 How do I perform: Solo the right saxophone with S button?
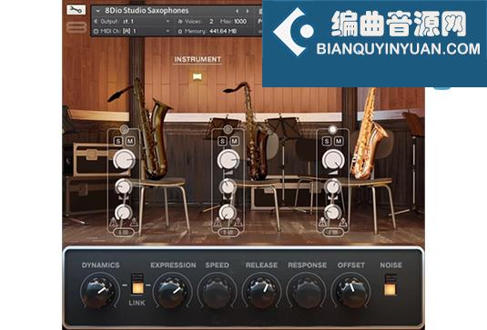pyautogui.click(x=327, y=141)
